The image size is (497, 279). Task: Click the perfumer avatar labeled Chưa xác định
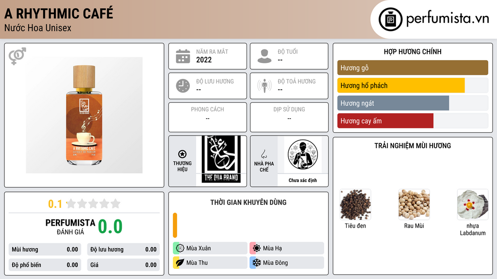pos(303,155)
